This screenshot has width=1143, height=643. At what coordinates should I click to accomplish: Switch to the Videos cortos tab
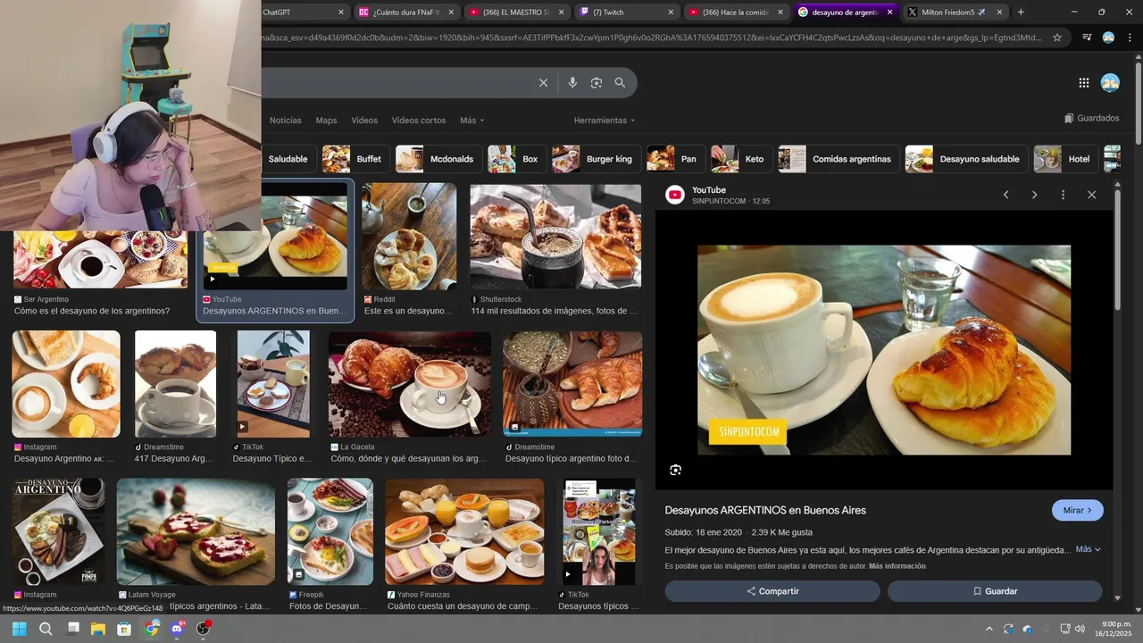click(x=418, y=121)
